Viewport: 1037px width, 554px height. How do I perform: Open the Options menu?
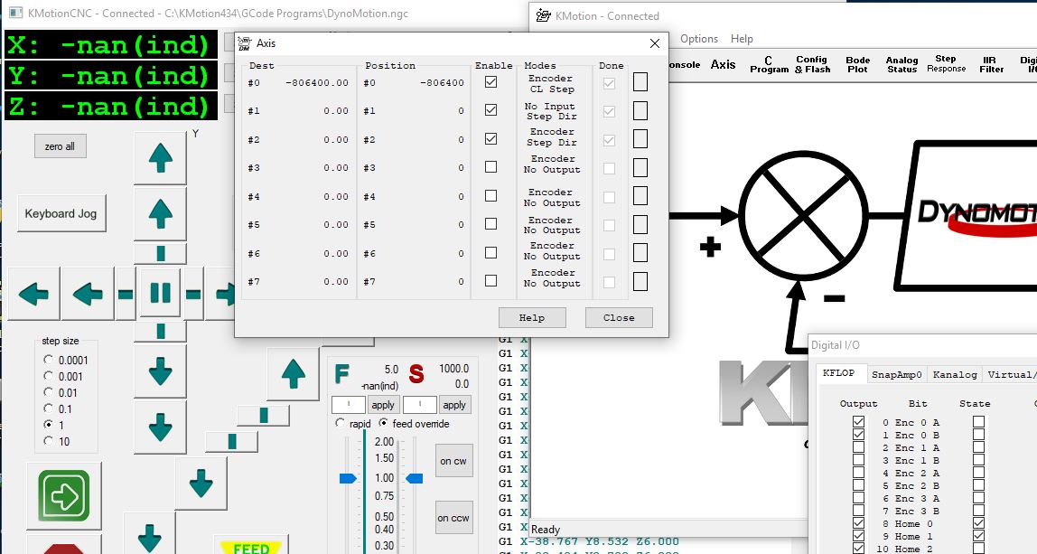point(698,39)
